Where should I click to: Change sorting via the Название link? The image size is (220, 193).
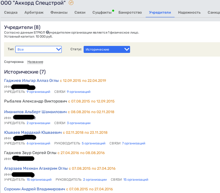click(35, 62)
